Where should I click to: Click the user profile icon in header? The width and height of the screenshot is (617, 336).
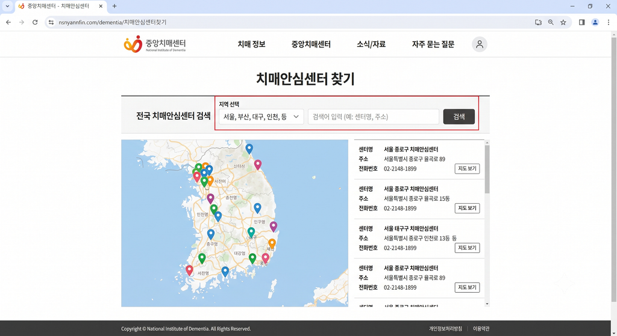click(479, 44)
